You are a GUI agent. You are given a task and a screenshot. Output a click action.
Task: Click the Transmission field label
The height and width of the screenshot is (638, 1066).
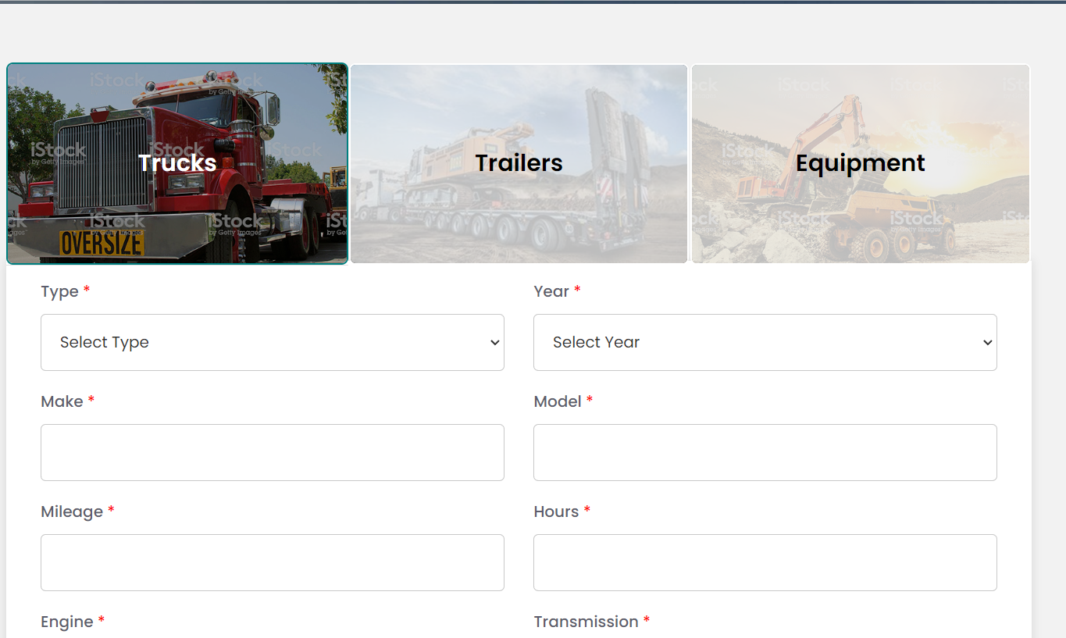(x=584, y=622)
